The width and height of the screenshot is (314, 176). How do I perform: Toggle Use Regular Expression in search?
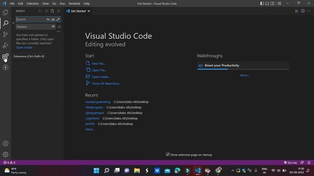pos(58,20)
